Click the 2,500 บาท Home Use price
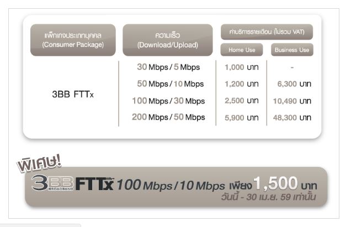The height and width of the screenshot is (227, 351). [242, 101]
